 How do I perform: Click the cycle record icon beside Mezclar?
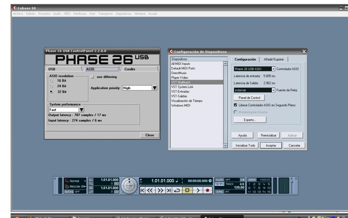(x=67, y=186)
